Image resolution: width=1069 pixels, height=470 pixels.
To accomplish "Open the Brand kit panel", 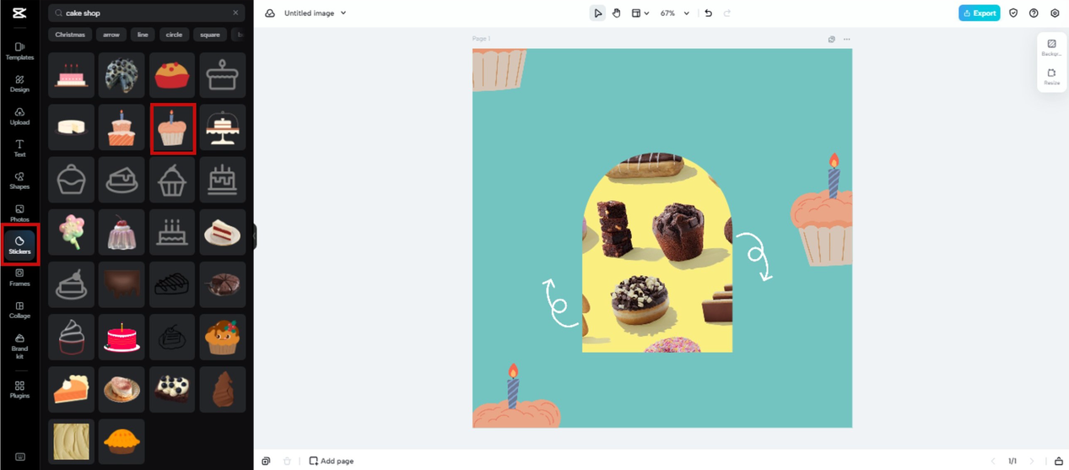I will [19, 346].
